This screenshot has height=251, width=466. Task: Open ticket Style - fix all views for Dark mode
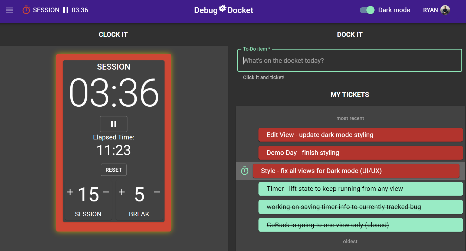click(x=356, y=171)
